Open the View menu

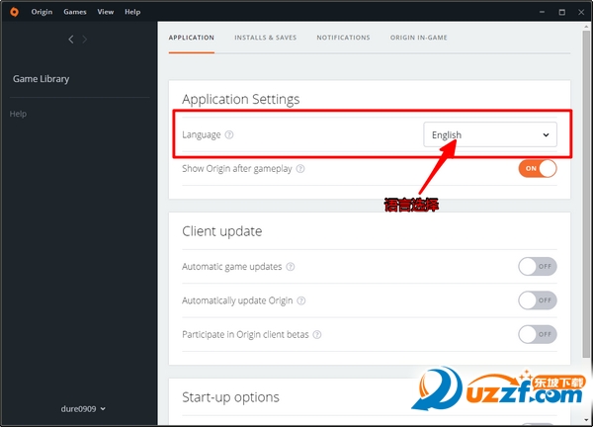point(105,12)
